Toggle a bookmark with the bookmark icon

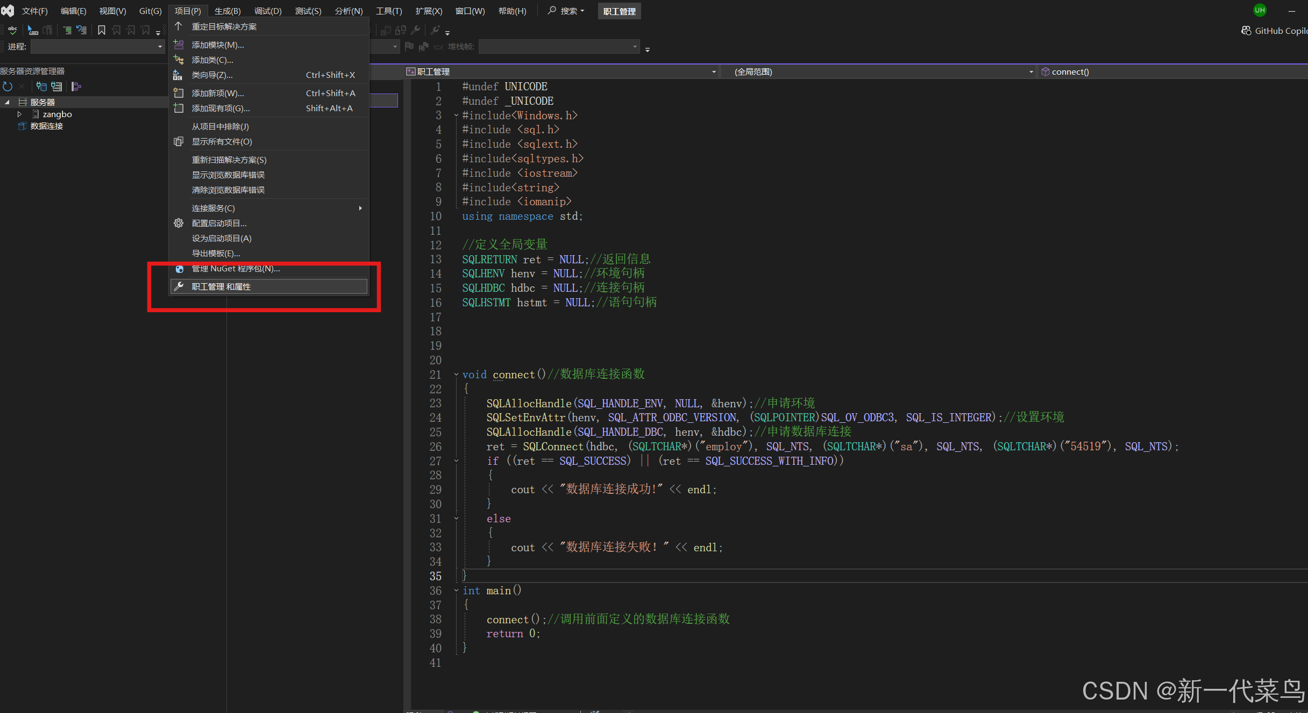pos(102,30)
